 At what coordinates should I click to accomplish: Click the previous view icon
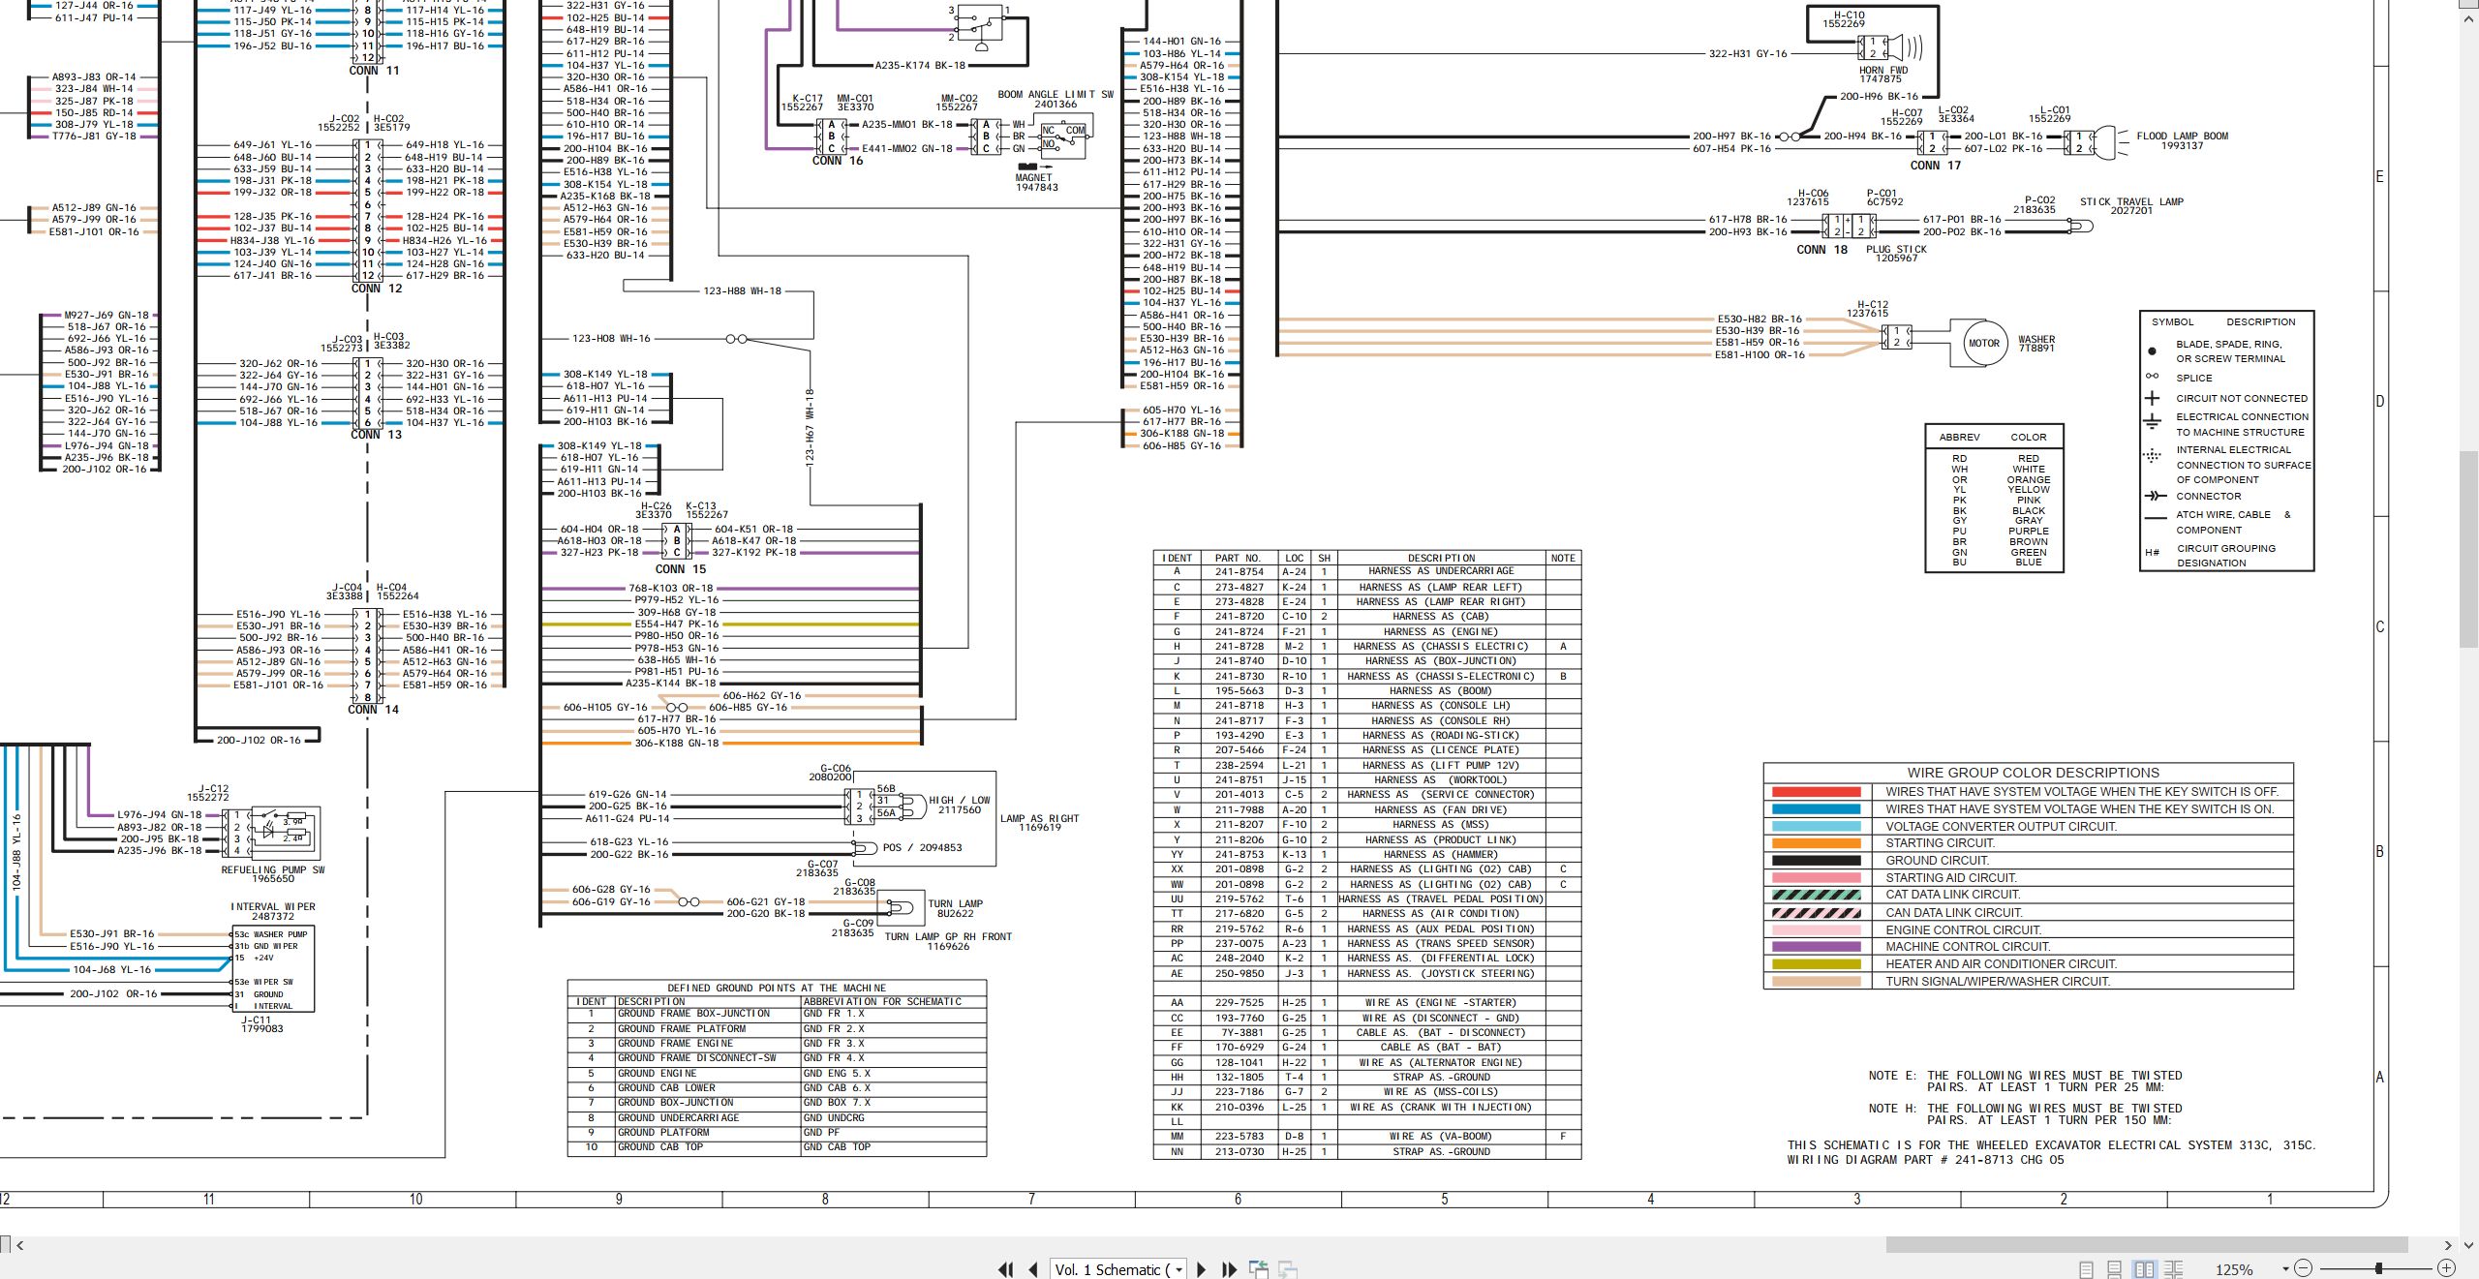[1259, 1268]
